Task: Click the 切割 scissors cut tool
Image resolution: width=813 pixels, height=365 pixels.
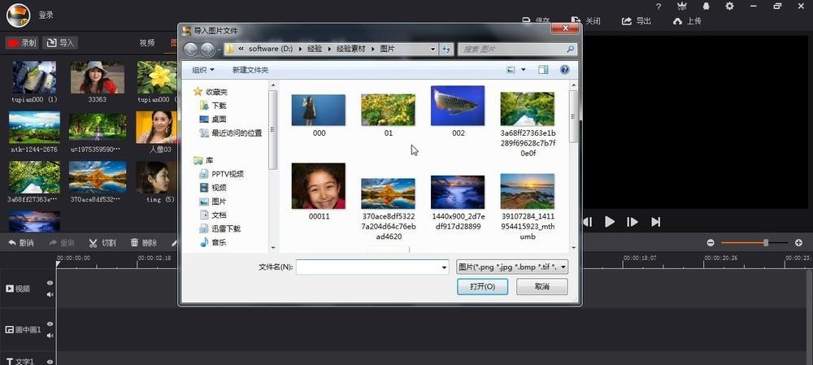Action: click(102, 242)
